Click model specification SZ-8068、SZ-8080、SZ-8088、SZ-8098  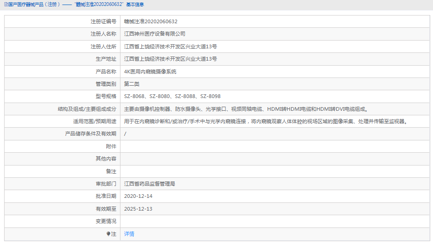coord(172,97)
